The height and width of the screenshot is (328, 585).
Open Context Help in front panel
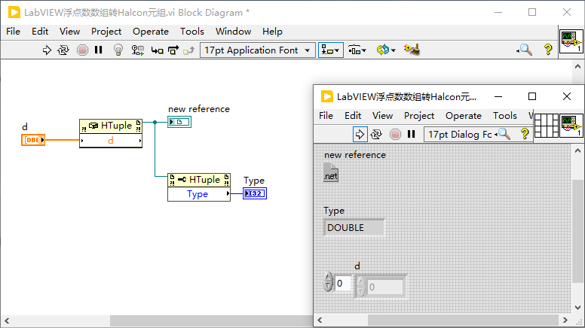pyautogui.click(x=525, y=134)
